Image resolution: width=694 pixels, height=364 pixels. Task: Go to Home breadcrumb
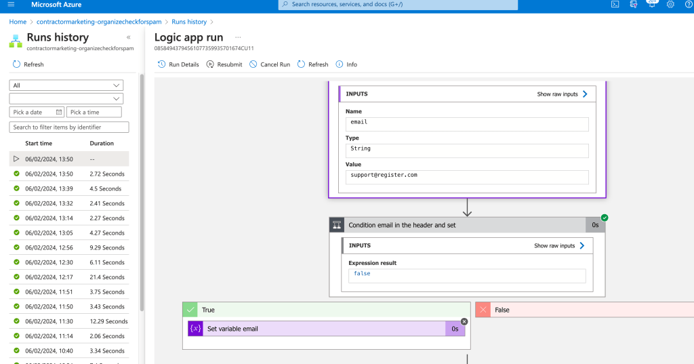tap(18, 22)
